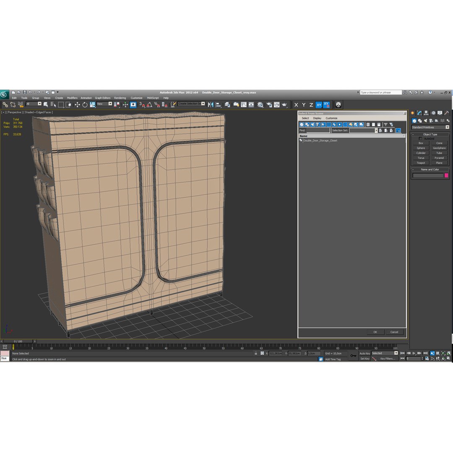Create a Teapot primitive

point(421,163)
